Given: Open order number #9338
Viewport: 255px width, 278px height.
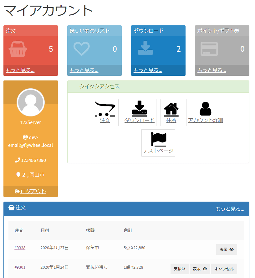Looking at the screenshot, I should (20, 248).
